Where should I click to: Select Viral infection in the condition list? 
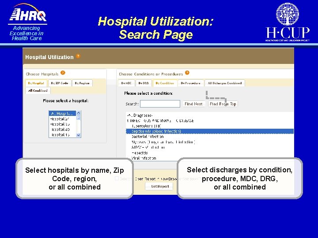click(210, 158)
